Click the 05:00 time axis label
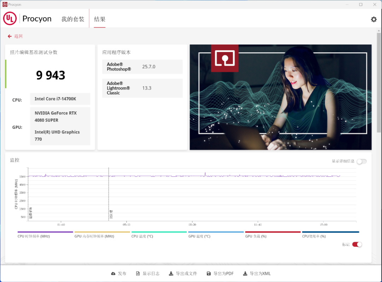Screen dimensions: 382x282 pyautogui.click(x=126, y=225)
